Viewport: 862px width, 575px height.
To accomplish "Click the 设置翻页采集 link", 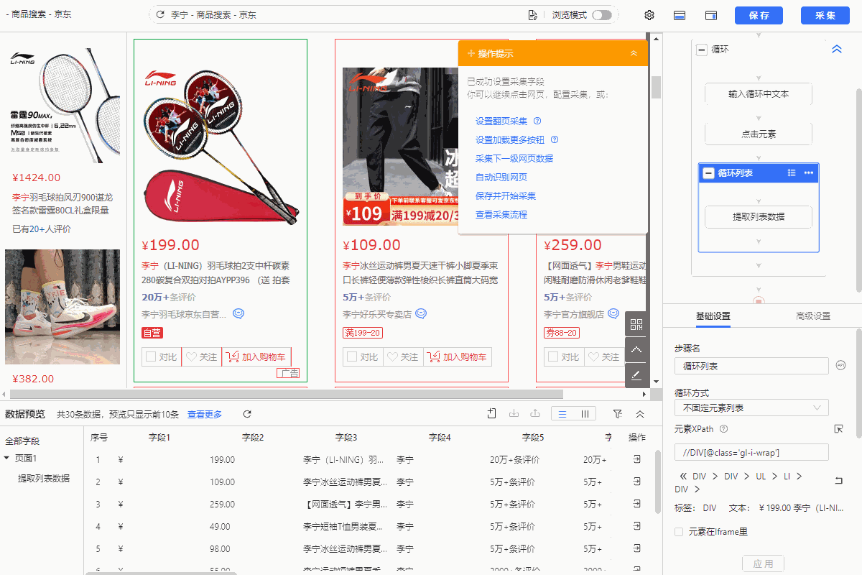I will 501,121.
